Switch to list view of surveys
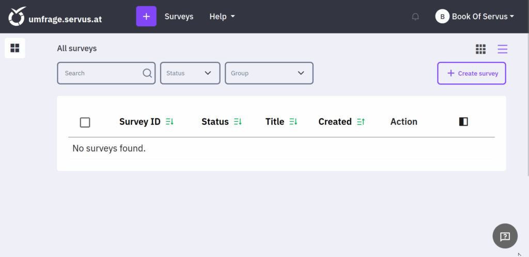 click(502, 49)
